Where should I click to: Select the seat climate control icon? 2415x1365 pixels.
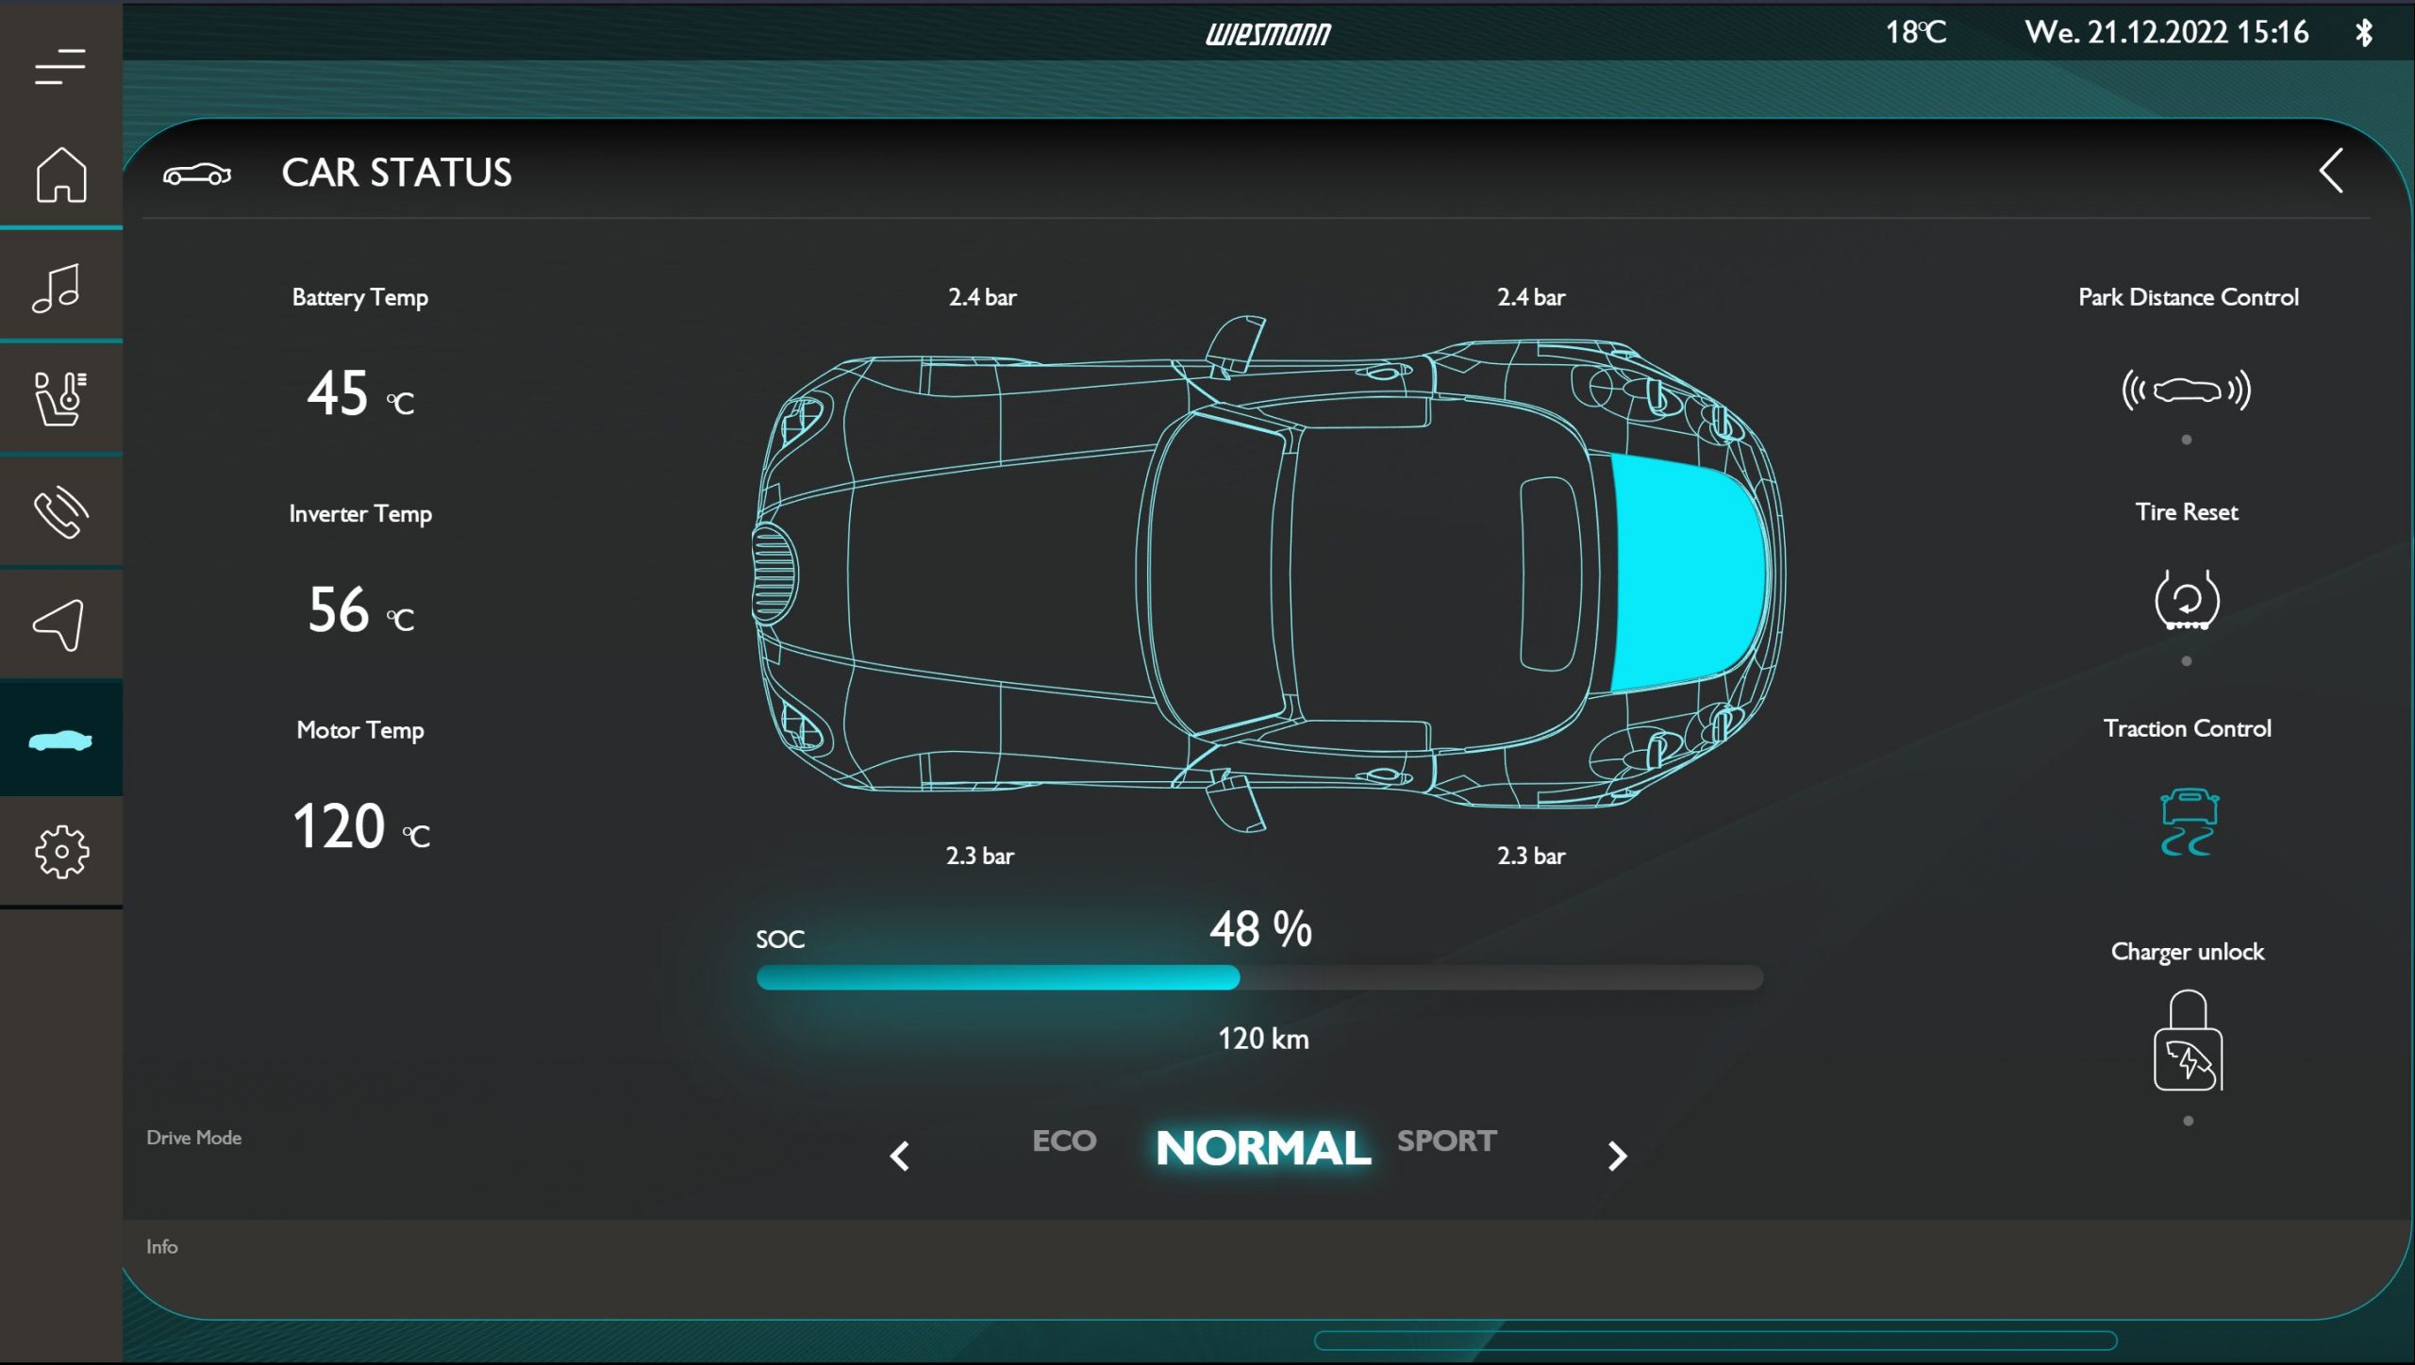coord(59,399)
